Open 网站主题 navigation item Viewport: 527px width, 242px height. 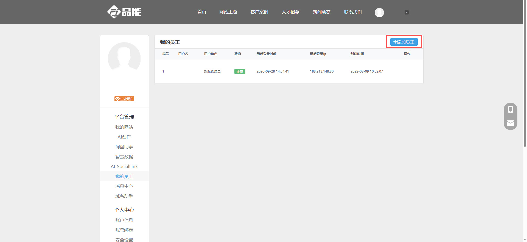(x=228, y=12)
